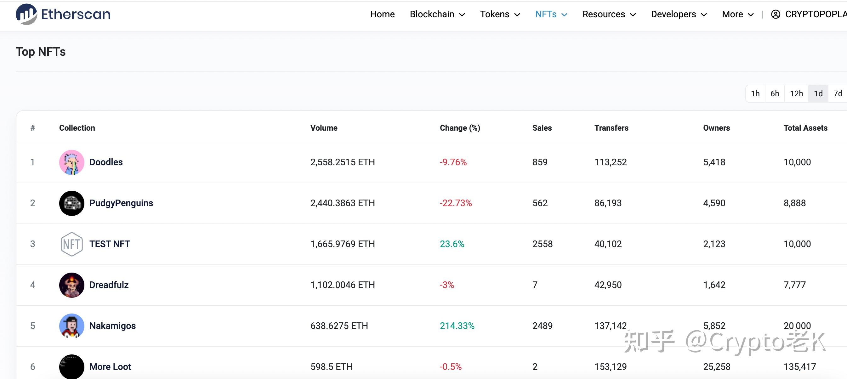Open the Doodles collection link

point(106,162)
